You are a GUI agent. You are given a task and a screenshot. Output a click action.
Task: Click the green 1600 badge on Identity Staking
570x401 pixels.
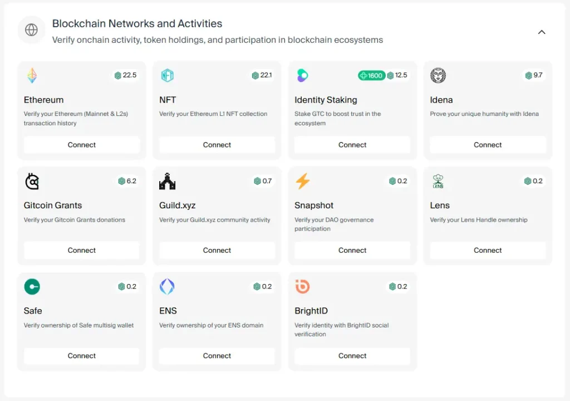(371, 76)
